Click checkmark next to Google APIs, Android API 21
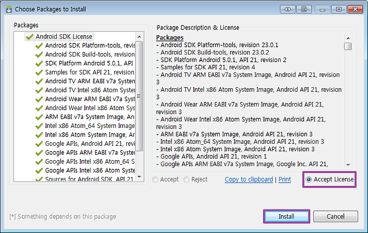Screen dimensions: 368x233 39,144
